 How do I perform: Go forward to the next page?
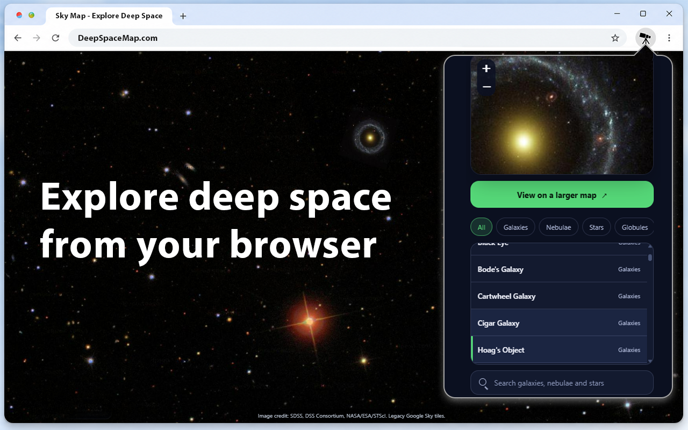pos(37,38)
